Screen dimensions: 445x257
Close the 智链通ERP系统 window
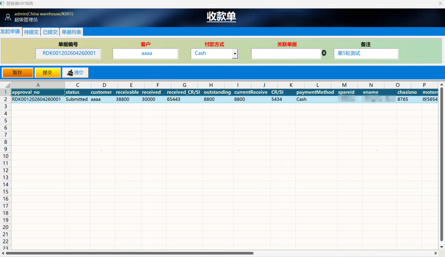(440, 3)
